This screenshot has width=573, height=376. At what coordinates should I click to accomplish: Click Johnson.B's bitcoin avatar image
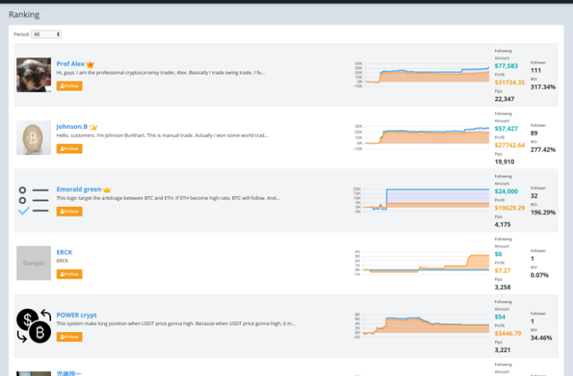coord(34,138)
